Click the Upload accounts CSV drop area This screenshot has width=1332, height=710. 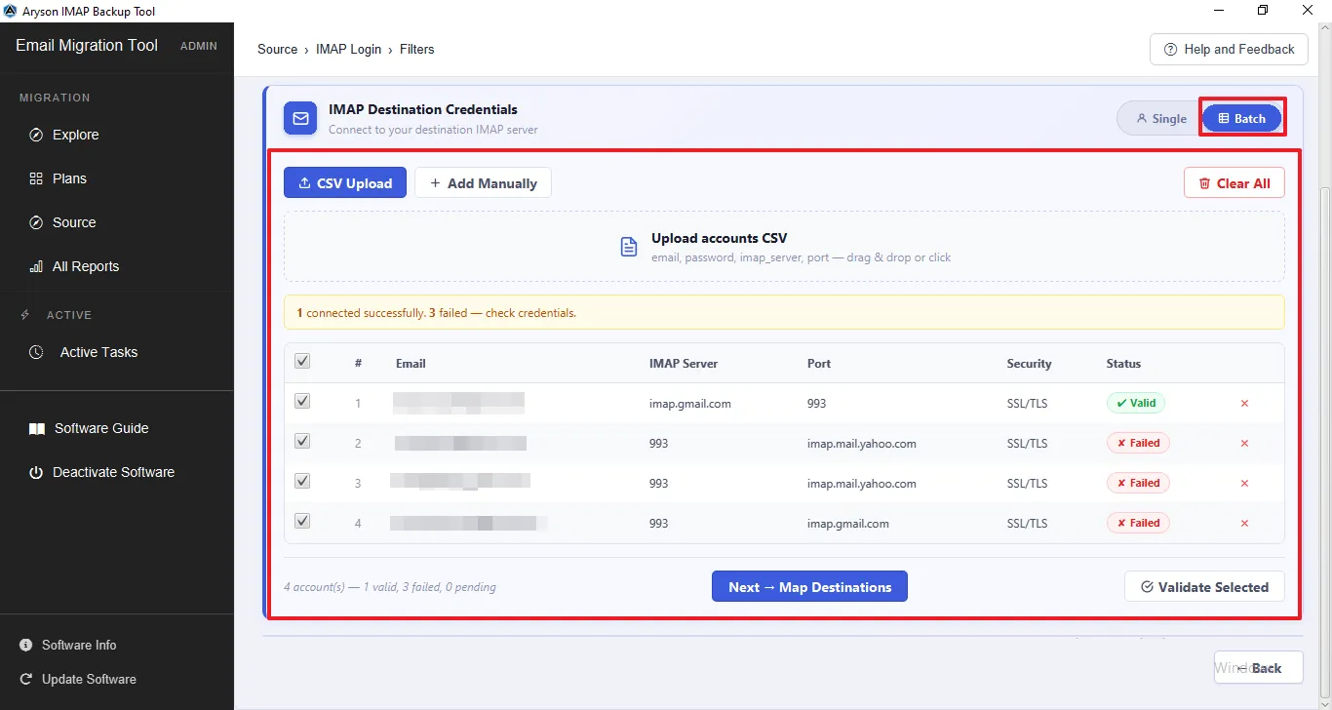pos(784,247)
